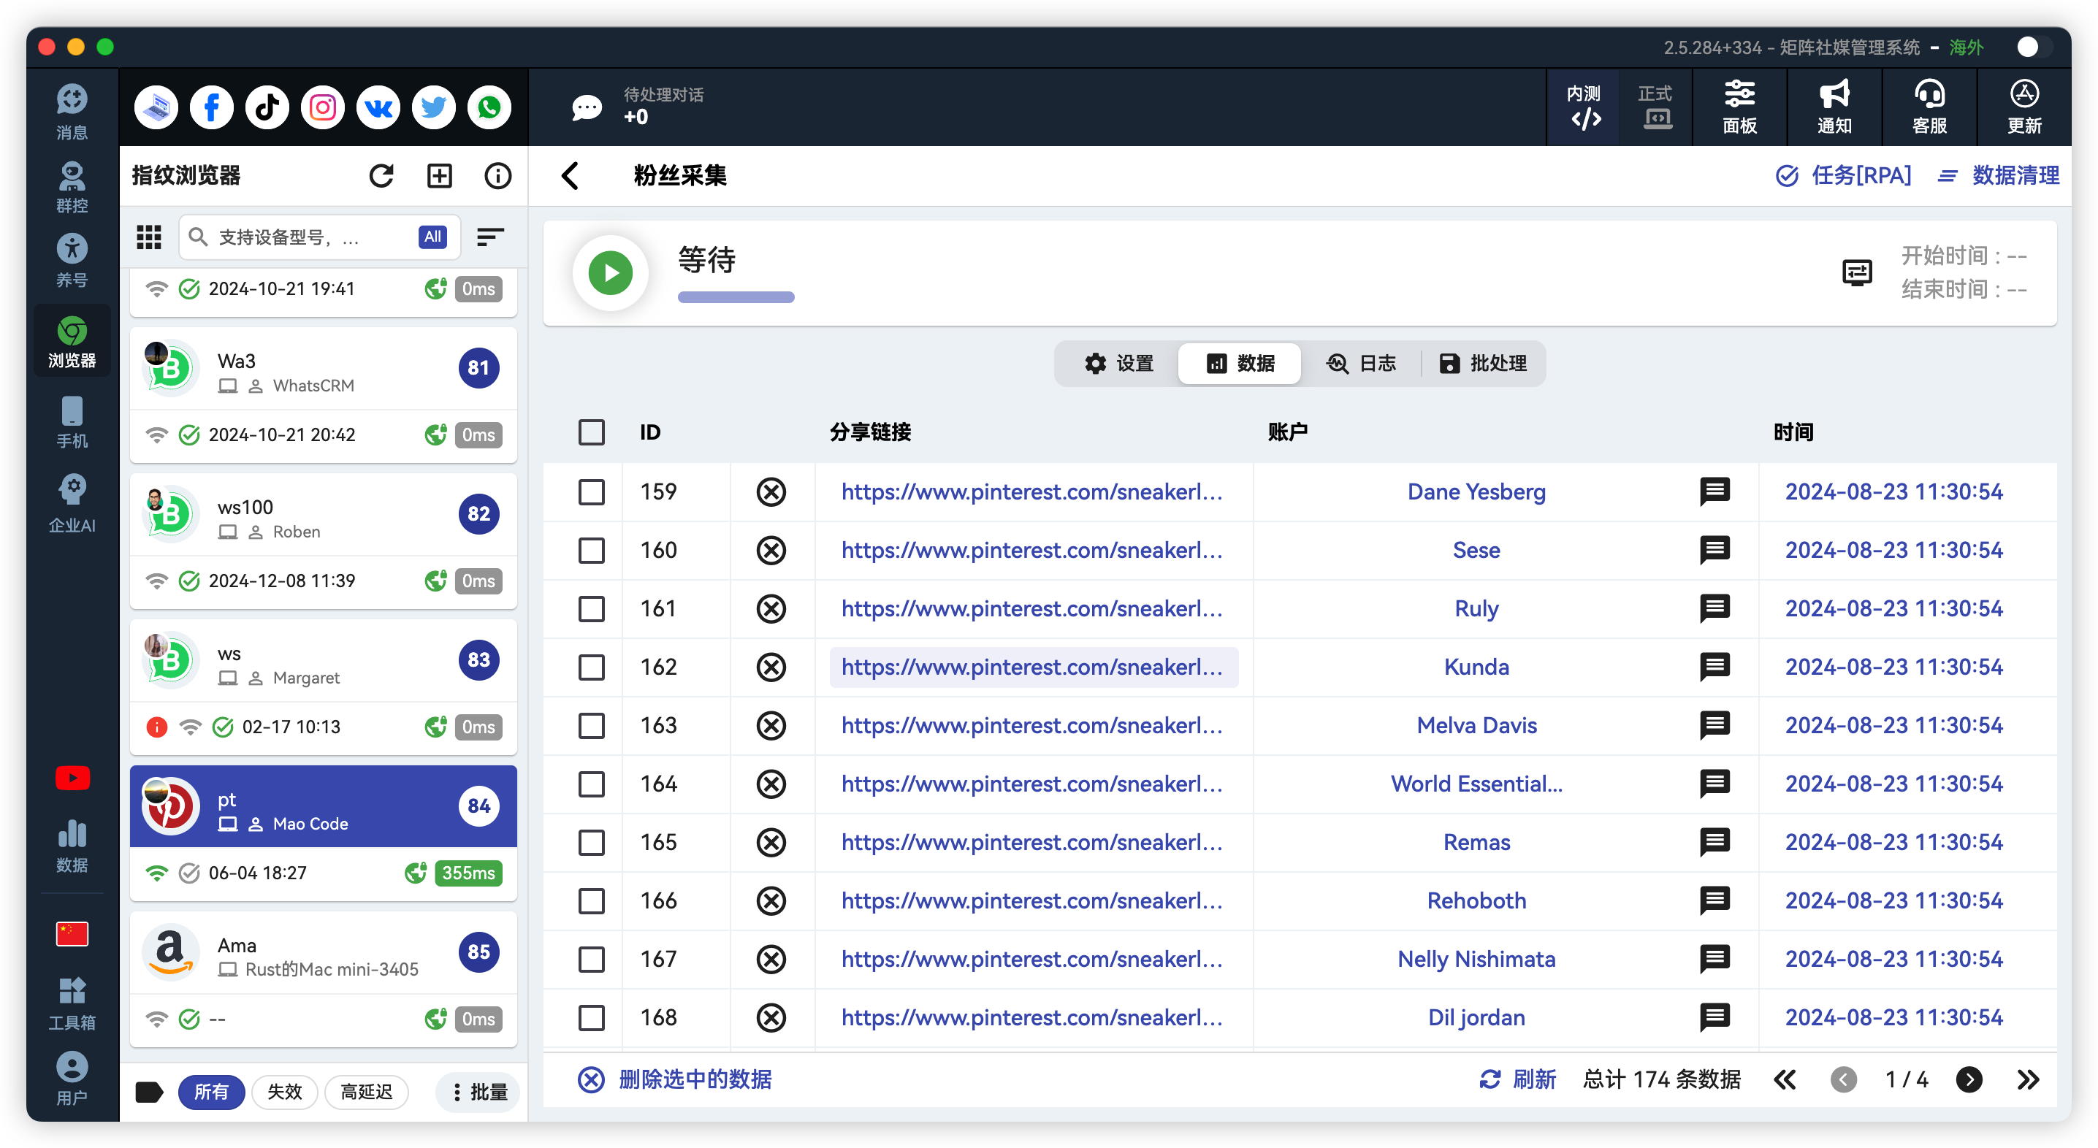The image size is (2098, 1148).
Task: Open the 用户 user sidebar icon
Action: [x=72, y=1078]
